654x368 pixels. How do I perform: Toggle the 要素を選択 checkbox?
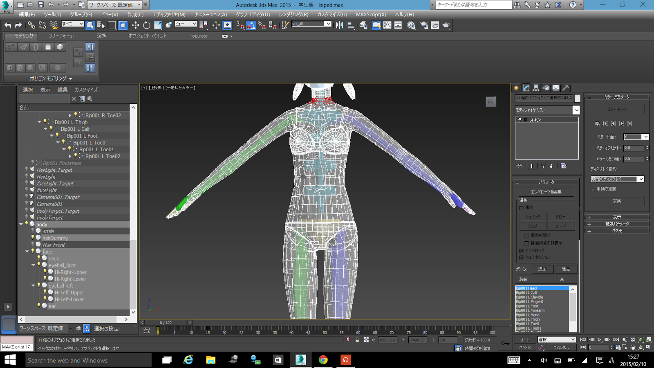(527, 236)
